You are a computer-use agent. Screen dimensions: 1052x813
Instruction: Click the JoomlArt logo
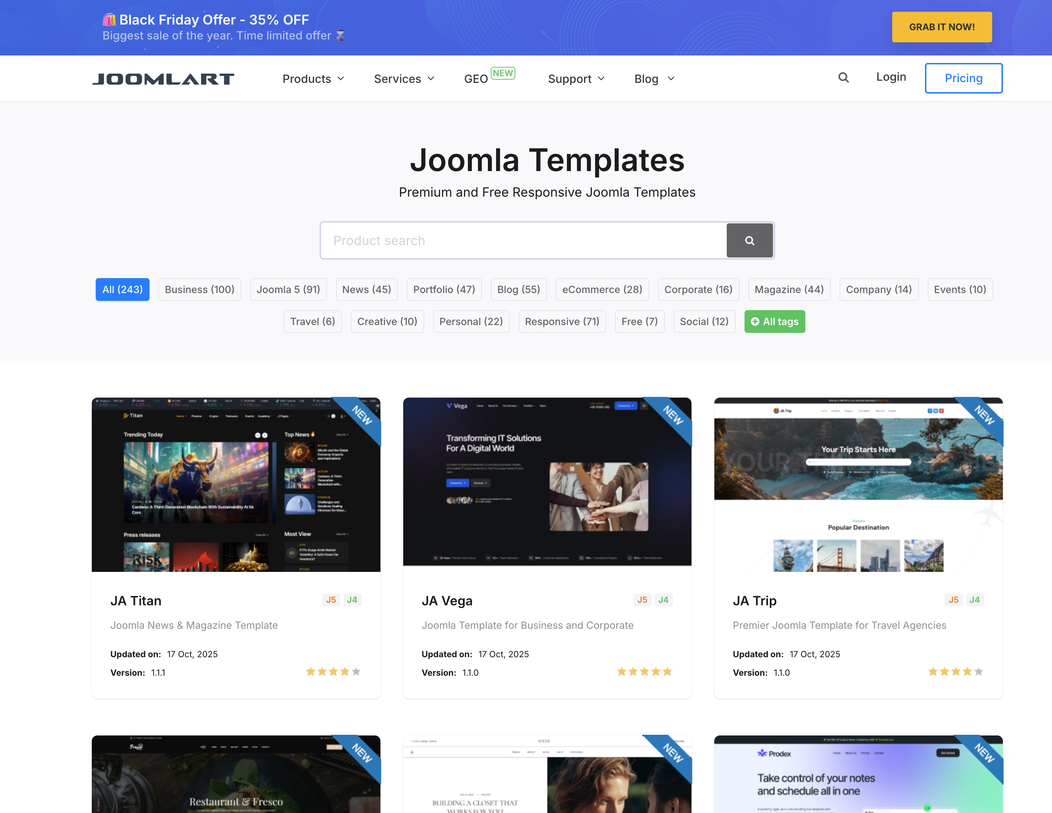163,79
